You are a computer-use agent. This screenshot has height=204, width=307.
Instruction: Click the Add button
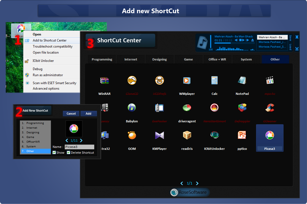[88, 114]
